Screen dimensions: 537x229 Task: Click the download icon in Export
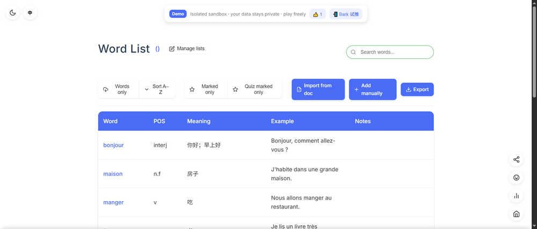(x=408, y=89)
